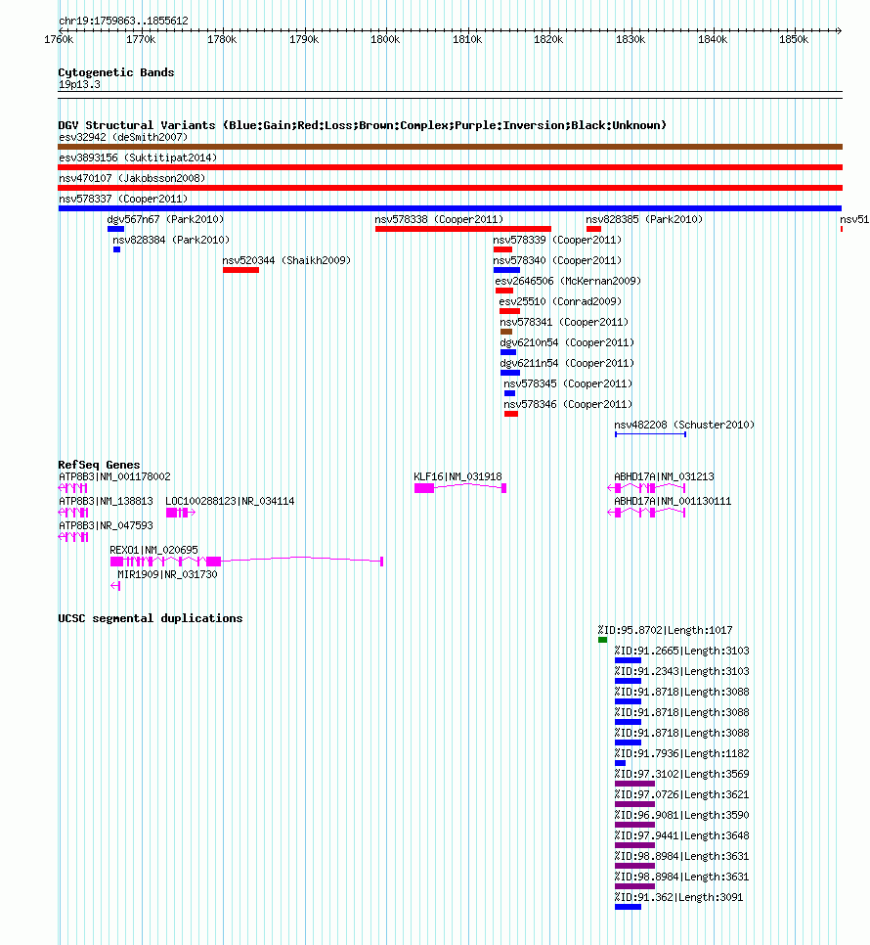
Task: Click nsv578340 (Cooper2011) variant label
Action: point(557,260)
